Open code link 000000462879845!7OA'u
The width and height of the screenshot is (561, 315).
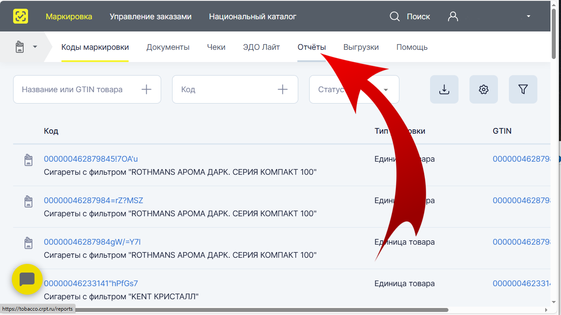91,159
